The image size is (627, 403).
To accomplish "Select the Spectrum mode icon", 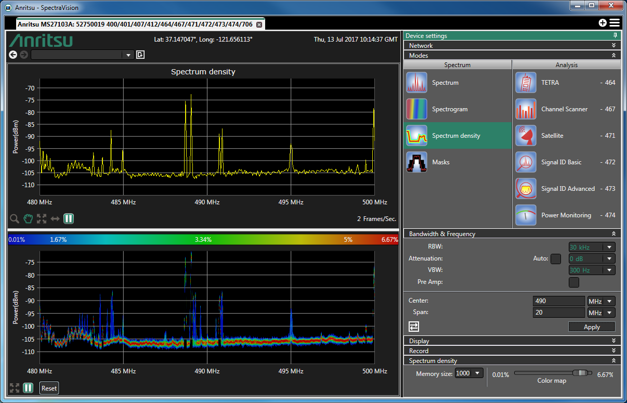I will pos(416,83).
